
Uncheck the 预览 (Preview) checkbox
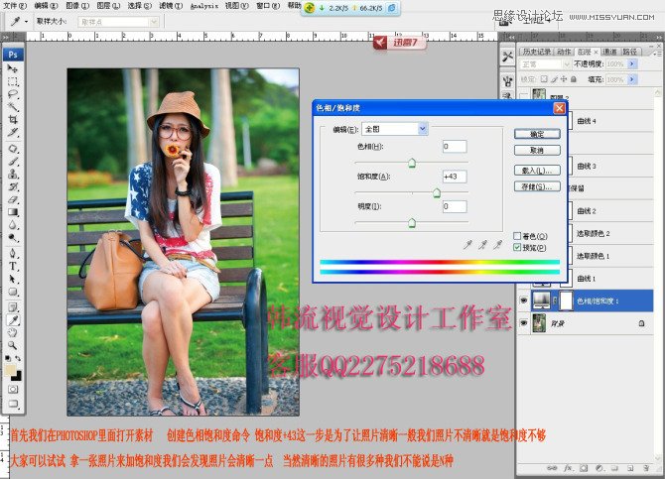coord(517,246)
